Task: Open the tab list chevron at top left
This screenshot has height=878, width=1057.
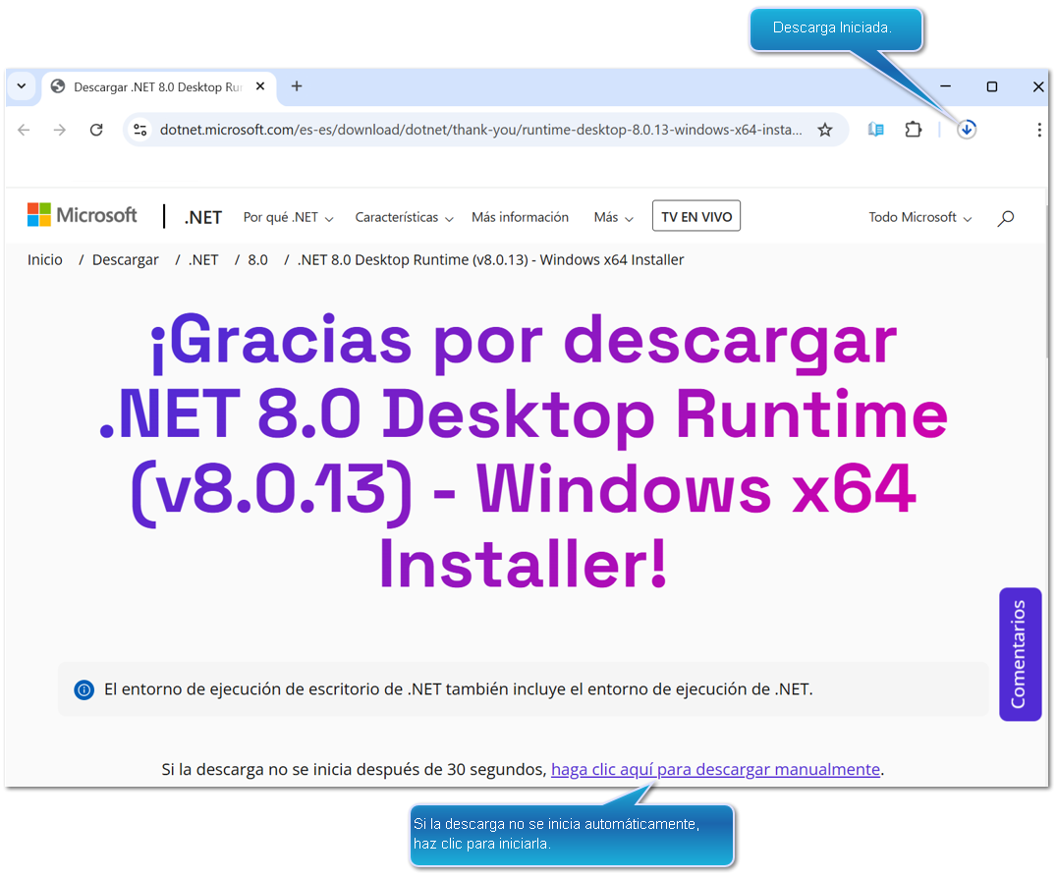Action: point(21,86)
